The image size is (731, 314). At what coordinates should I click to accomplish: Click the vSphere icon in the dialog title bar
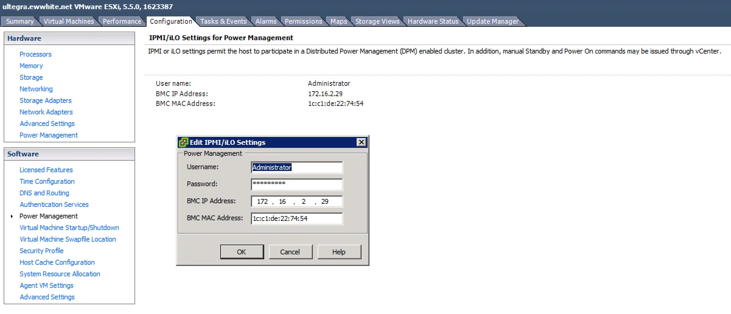[x=184, y=142]
